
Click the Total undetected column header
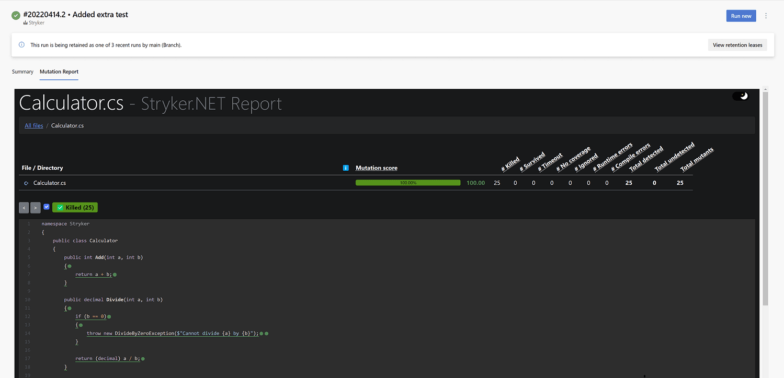675,157
